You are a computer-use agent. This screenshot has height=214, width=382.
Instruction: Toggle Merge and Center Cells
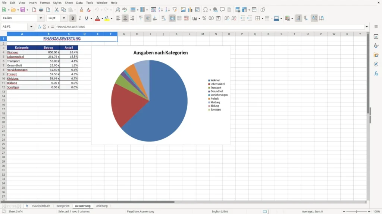(x=172, y=18)
